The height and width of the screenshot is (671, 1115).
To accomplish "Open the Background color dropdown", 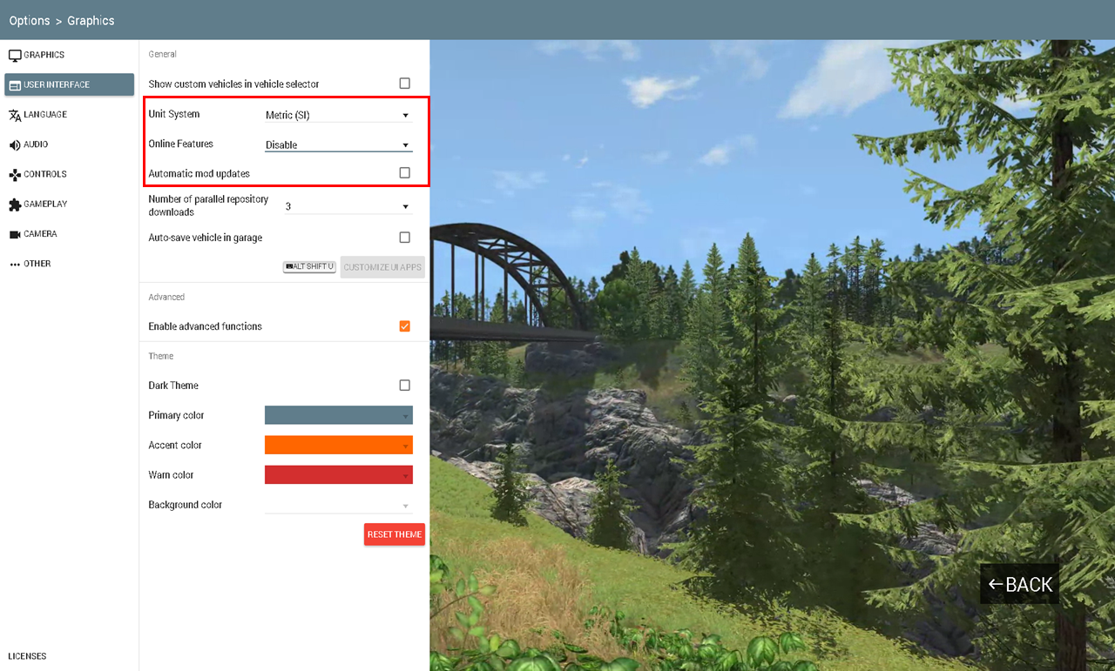I will pyautogui.click(x=338, y=505).
